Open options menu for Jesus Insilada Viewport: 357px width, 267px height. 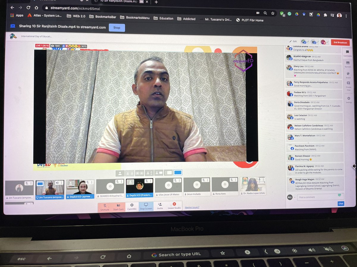click(207, 180)
